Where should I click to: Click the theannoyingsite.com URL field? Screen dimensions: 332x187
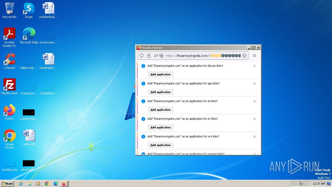[x=193, y=56]
